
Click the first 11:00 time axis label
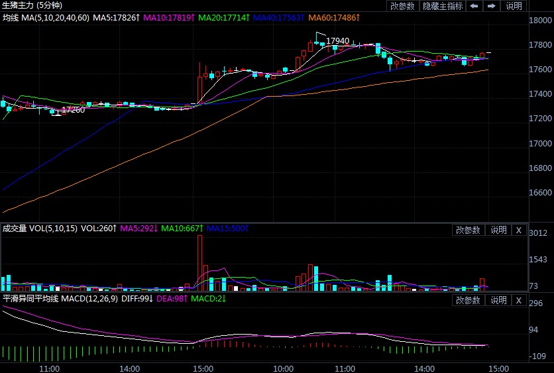50,368
